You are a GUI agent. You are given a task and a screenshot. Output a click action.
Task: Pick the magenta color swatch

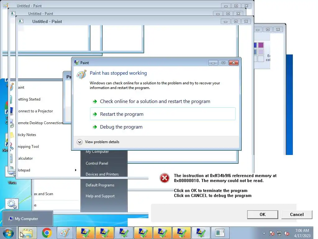pos(261,45)
